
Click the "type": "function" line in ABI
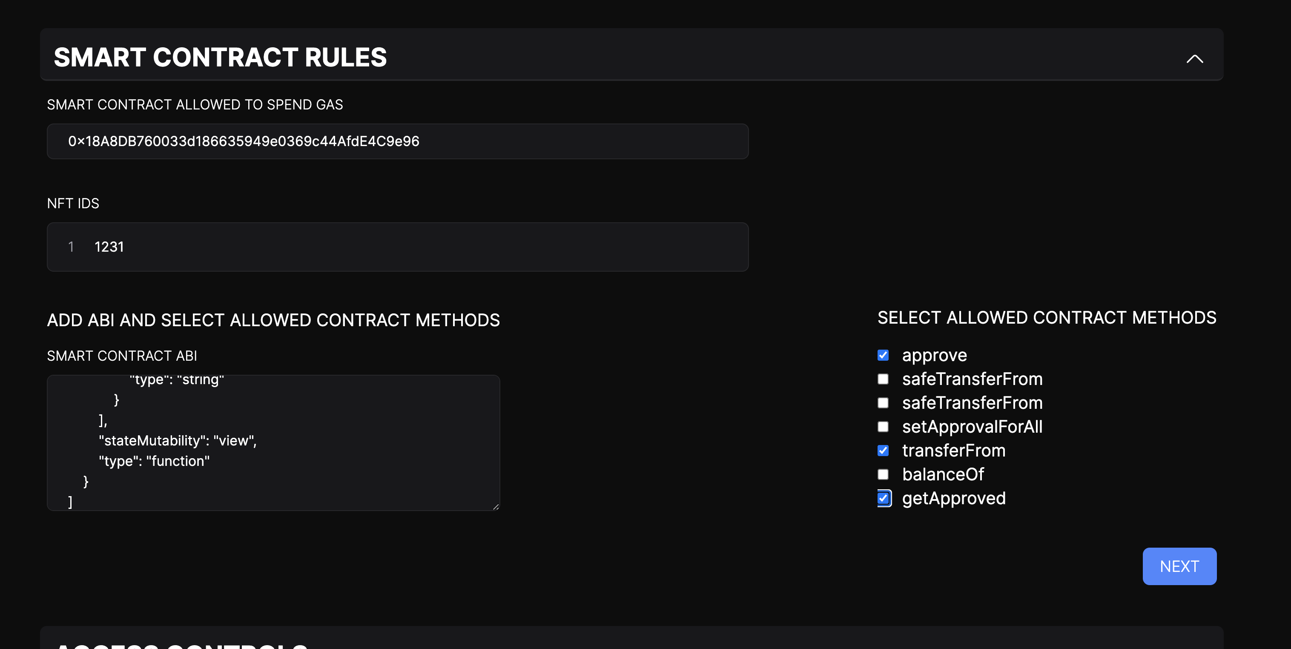pos(155,461)
